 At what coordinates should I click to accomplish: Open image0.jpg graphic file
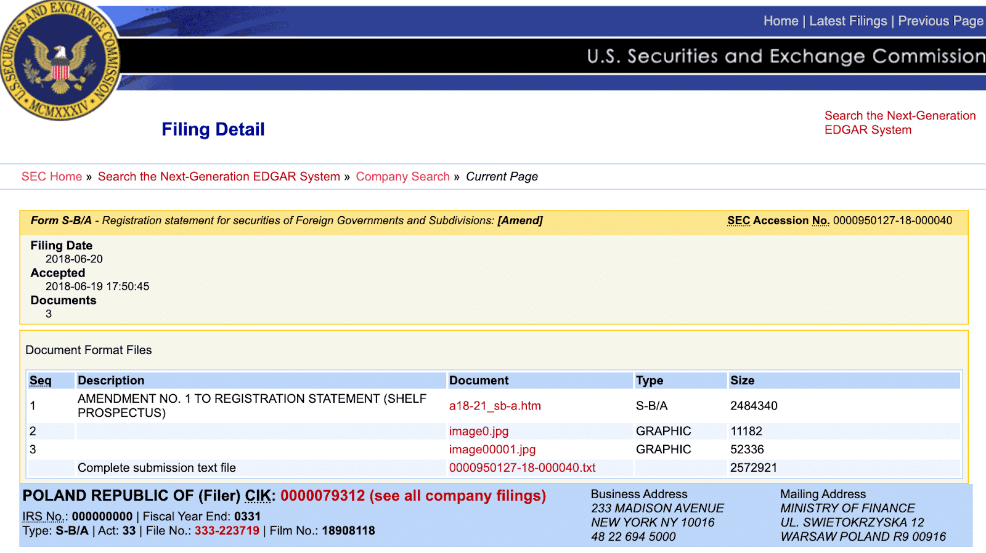tap(478, 431)
